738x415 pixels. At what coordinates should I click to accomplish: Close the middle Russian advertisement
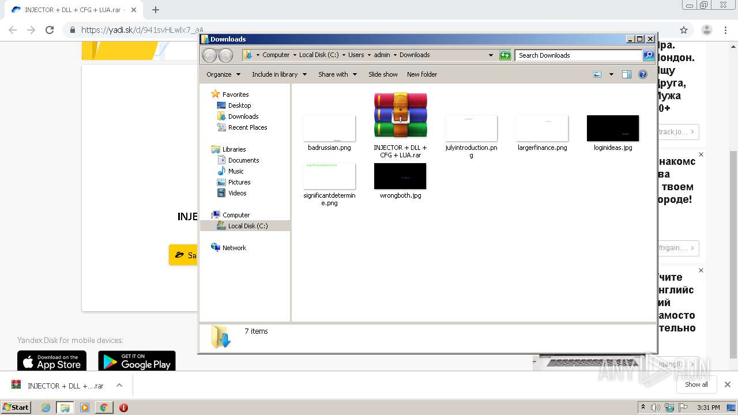coord(701,154)
